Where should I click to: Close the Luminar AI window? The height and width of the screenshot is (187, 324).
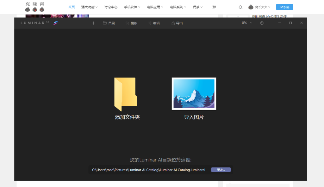pyautogui.click(x=302, y=23)
